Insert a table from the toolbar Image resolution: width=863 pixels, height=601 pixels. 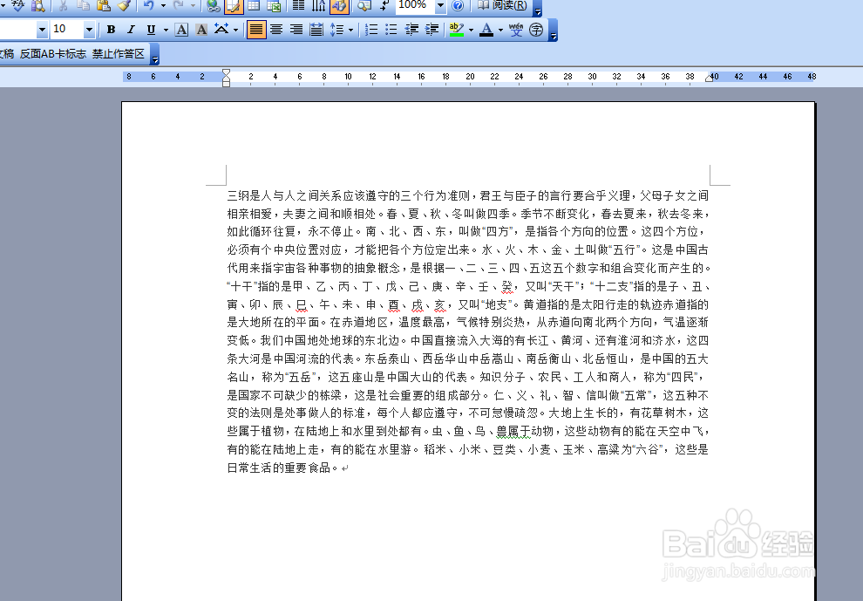point(254,5)
